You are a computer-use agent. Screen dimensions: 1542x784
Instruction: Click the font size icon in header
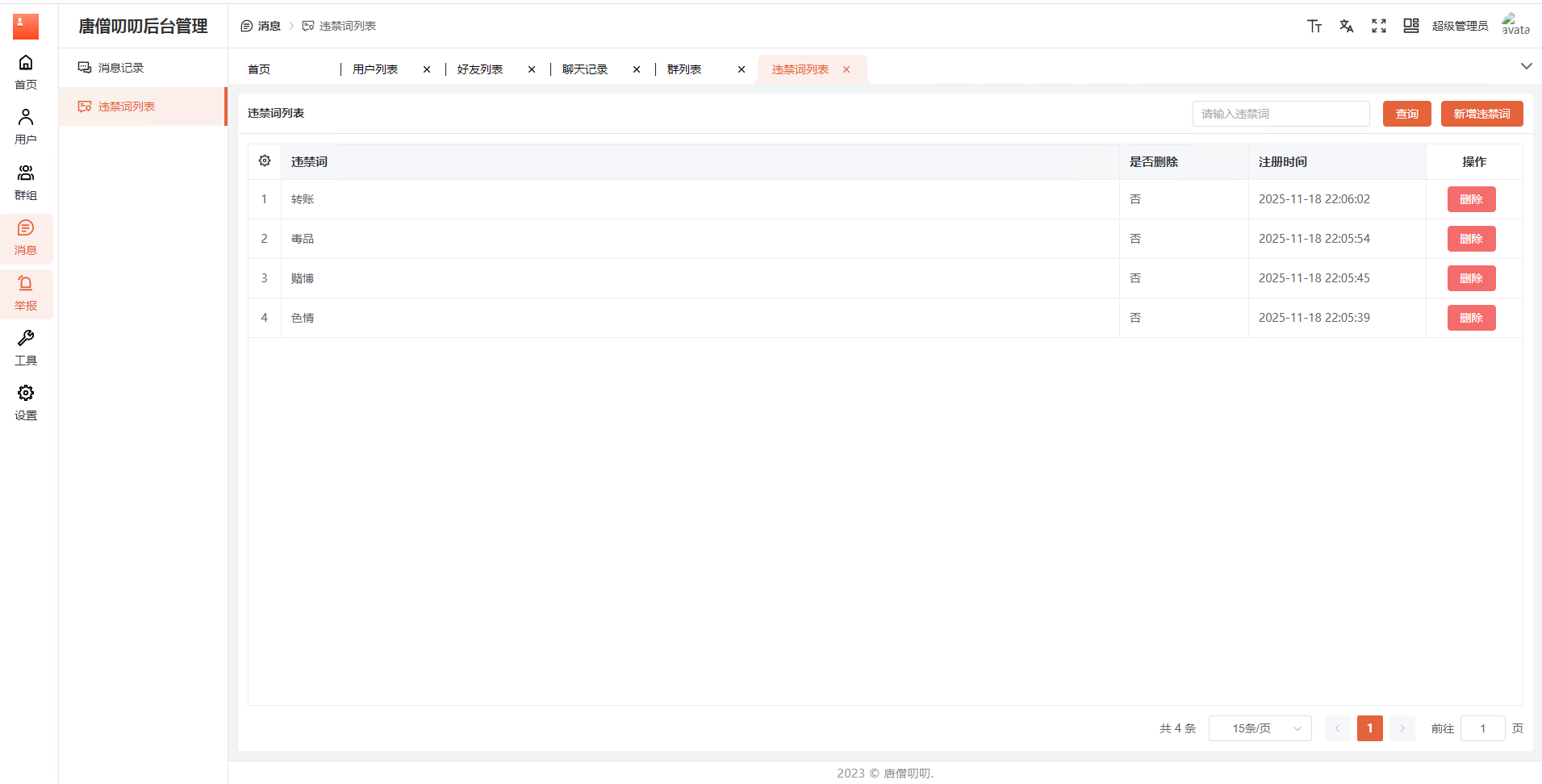(x=1314, y=26)
